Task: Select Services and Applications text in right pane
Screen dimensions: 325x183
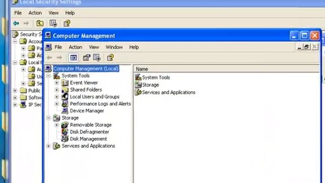Action: 169,93
